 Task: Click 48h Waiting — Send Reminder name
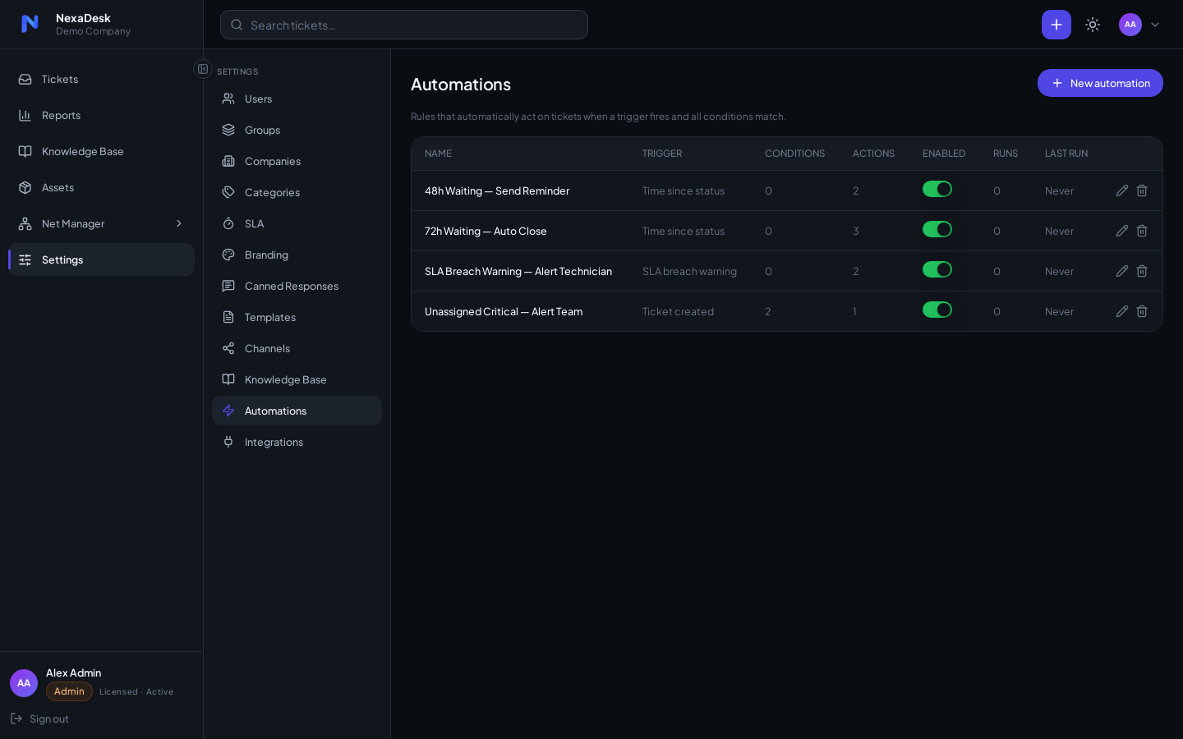497,190
